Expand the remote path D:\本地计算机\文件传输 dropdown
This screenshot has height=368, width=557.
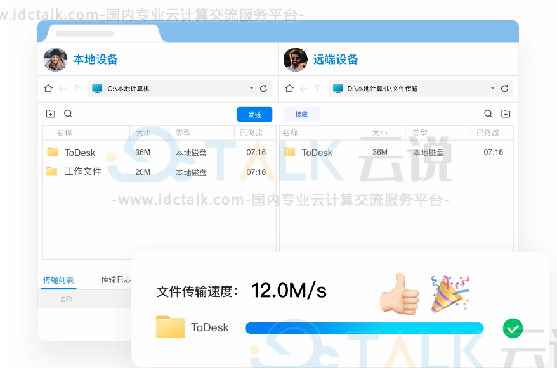(493, 88)
